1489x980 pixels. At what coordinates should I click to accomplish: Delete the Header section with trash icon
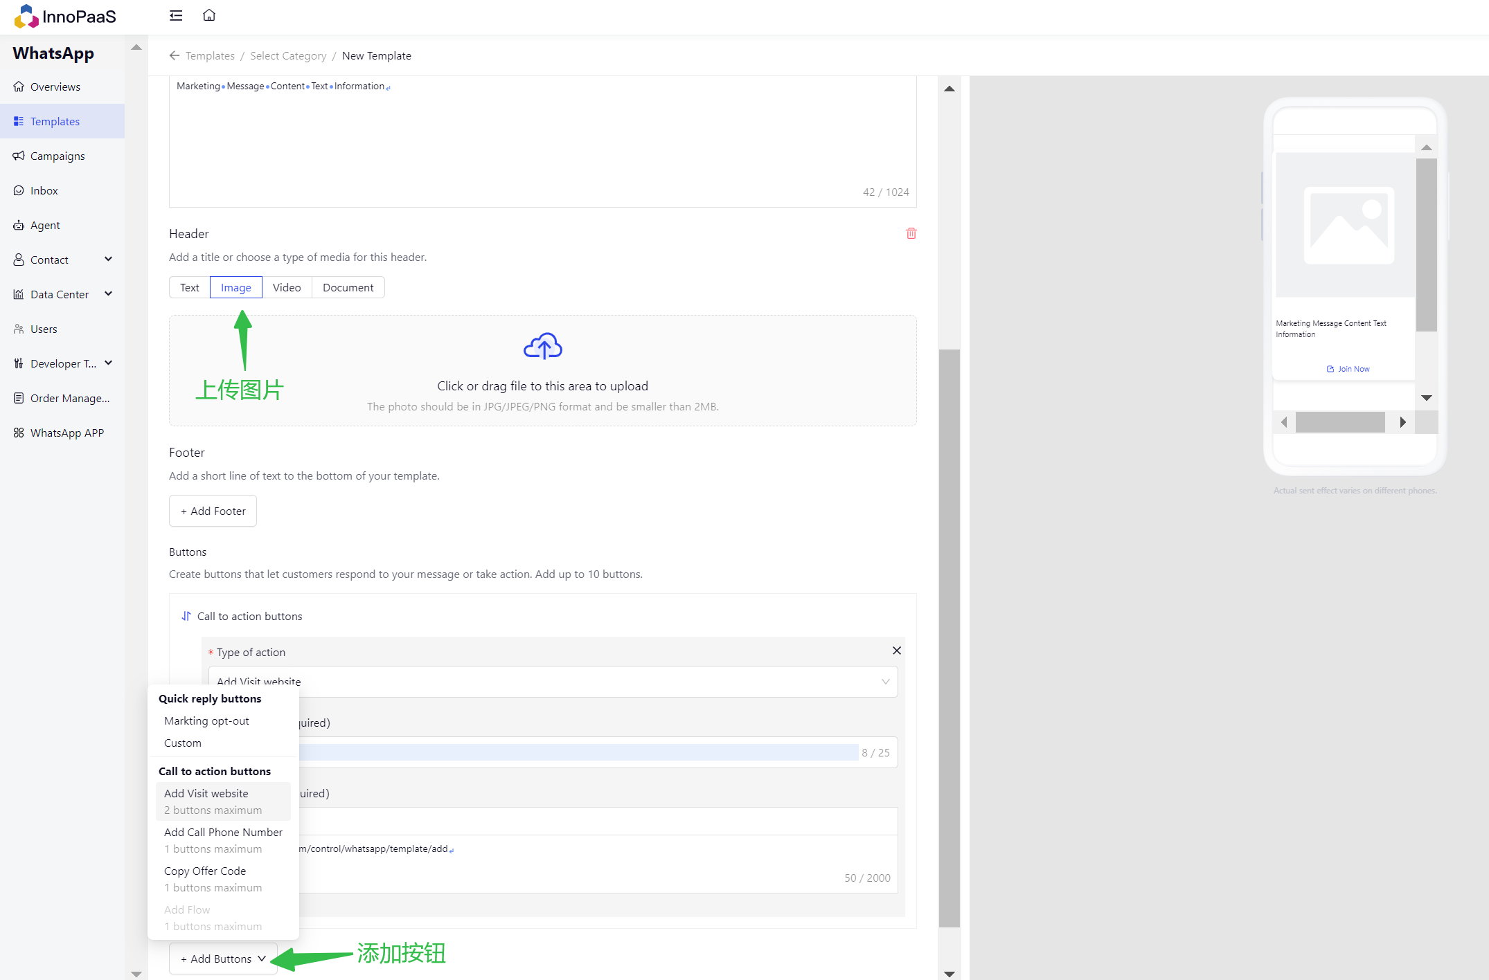[911, 234]
